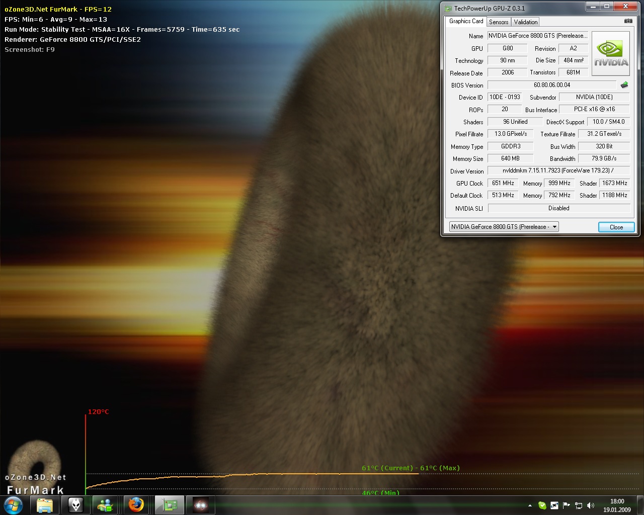Click the tray icon left of the flag
The width and height of the screenshot is (644, 515).
click(x=554, y=505)
